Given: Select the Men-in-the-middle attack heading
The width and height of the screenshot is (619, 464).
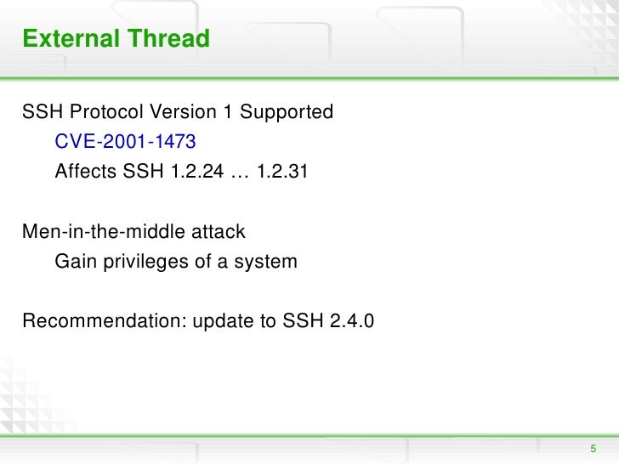Looking at the screenshot, I should (133, 231).
